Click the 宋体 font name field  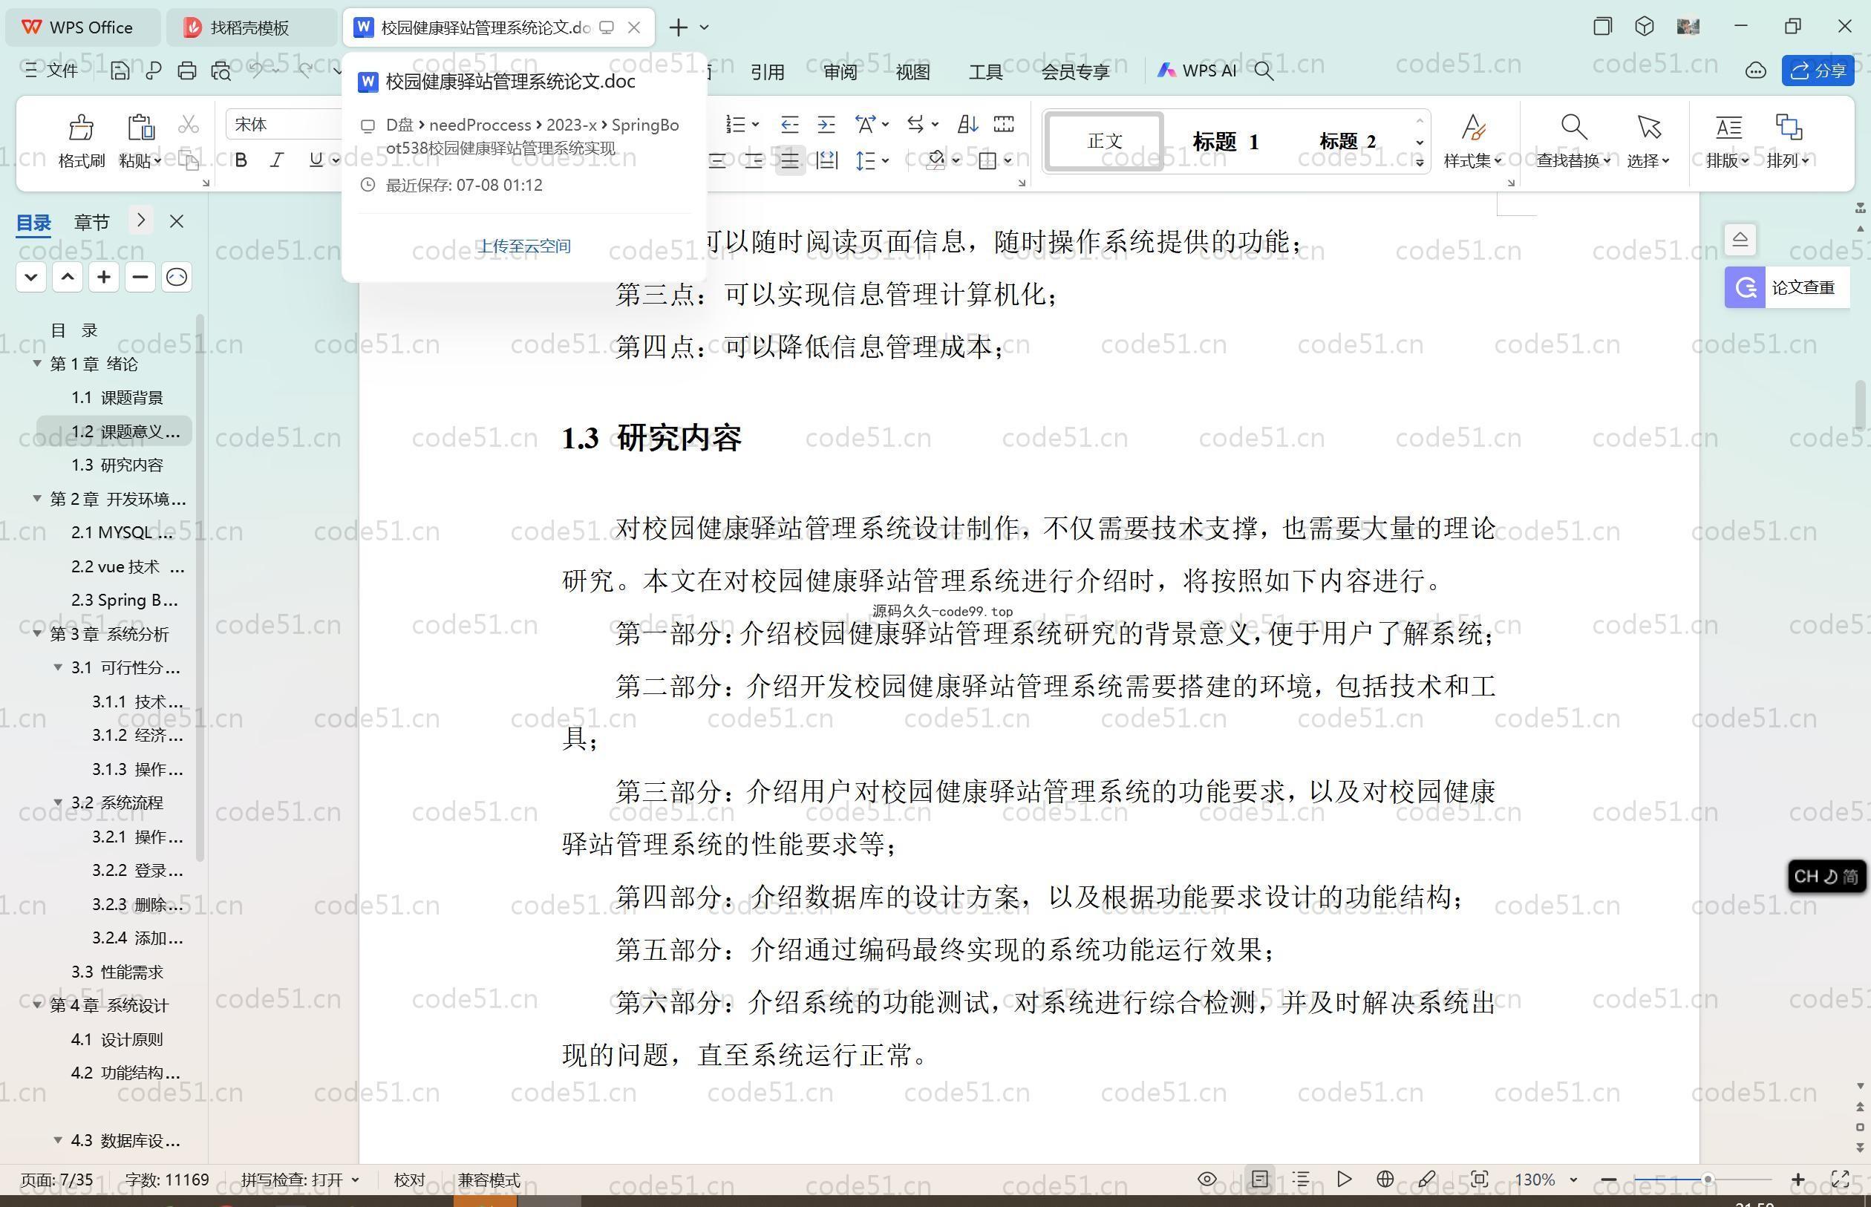282,124
